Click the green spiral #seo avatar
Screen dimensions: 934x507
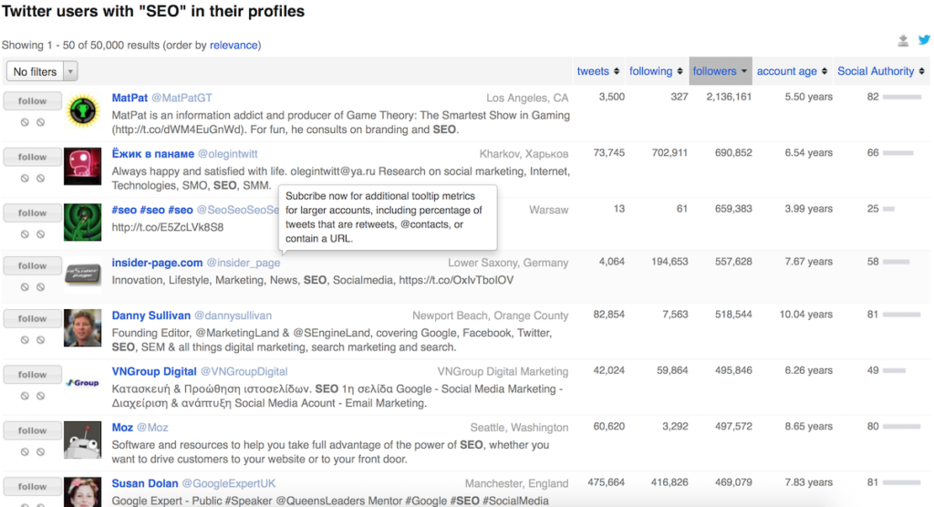pos(83,222)
